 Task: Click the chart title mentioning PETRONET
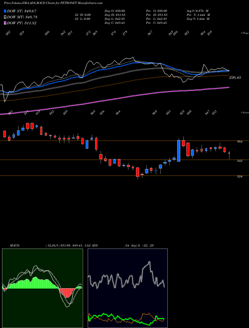pyautogui.click(x=53, y=3)
